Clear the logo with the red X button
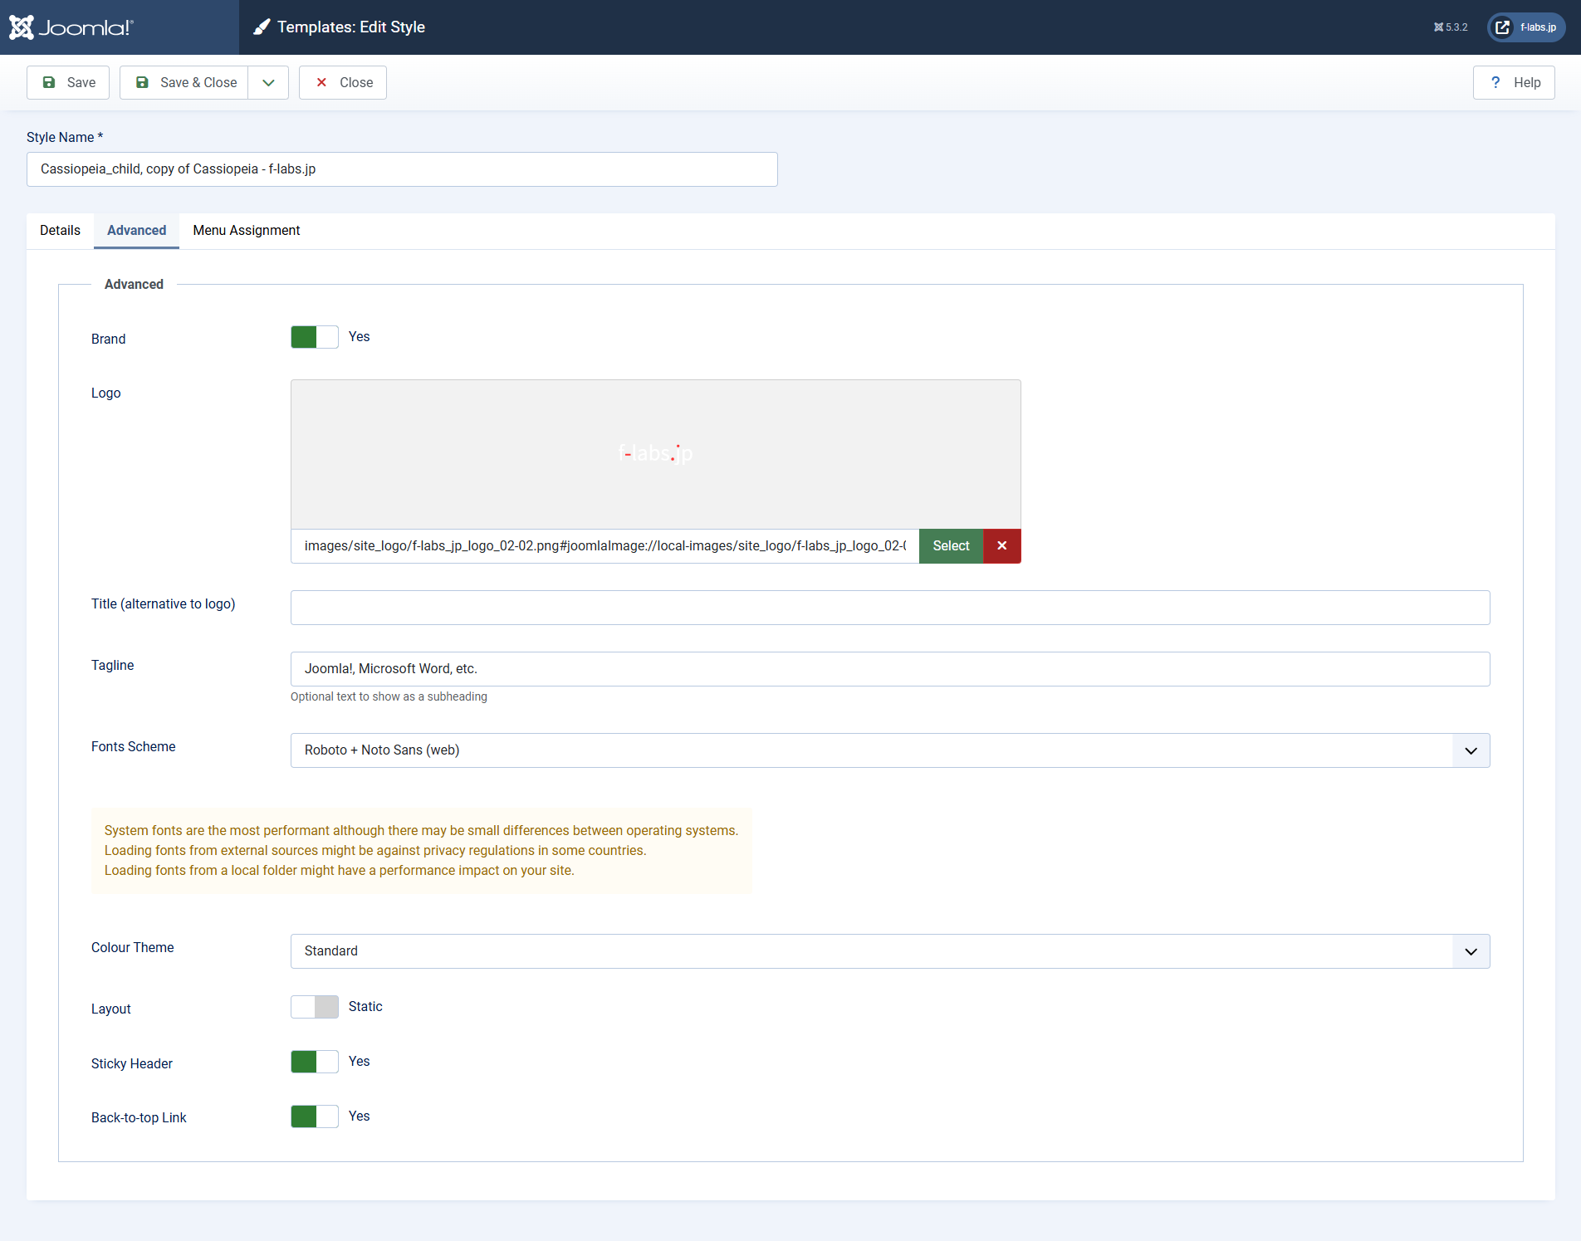The width and height of the screenshot is (1581, 1241). click(x=1002, y=546)
